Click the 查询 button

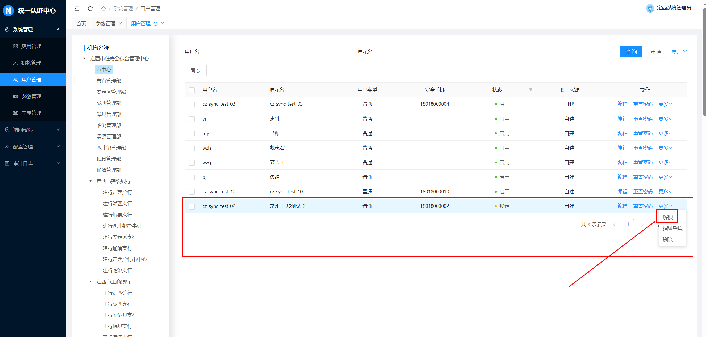pos(631,52)
